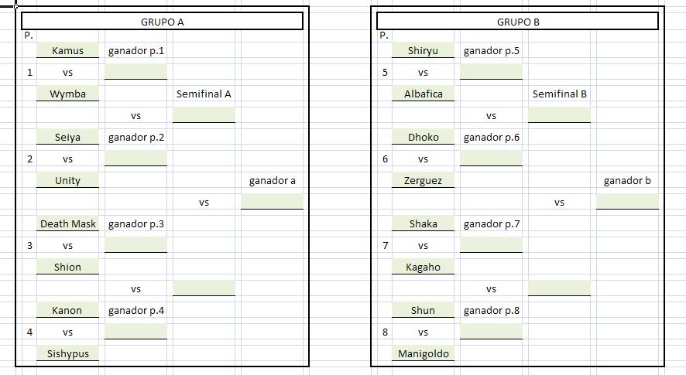The width and height of the screenshot is (686, 375).
Task: Select the Kagaho cell
Action: pyautogui.click(x=423, y=267)
